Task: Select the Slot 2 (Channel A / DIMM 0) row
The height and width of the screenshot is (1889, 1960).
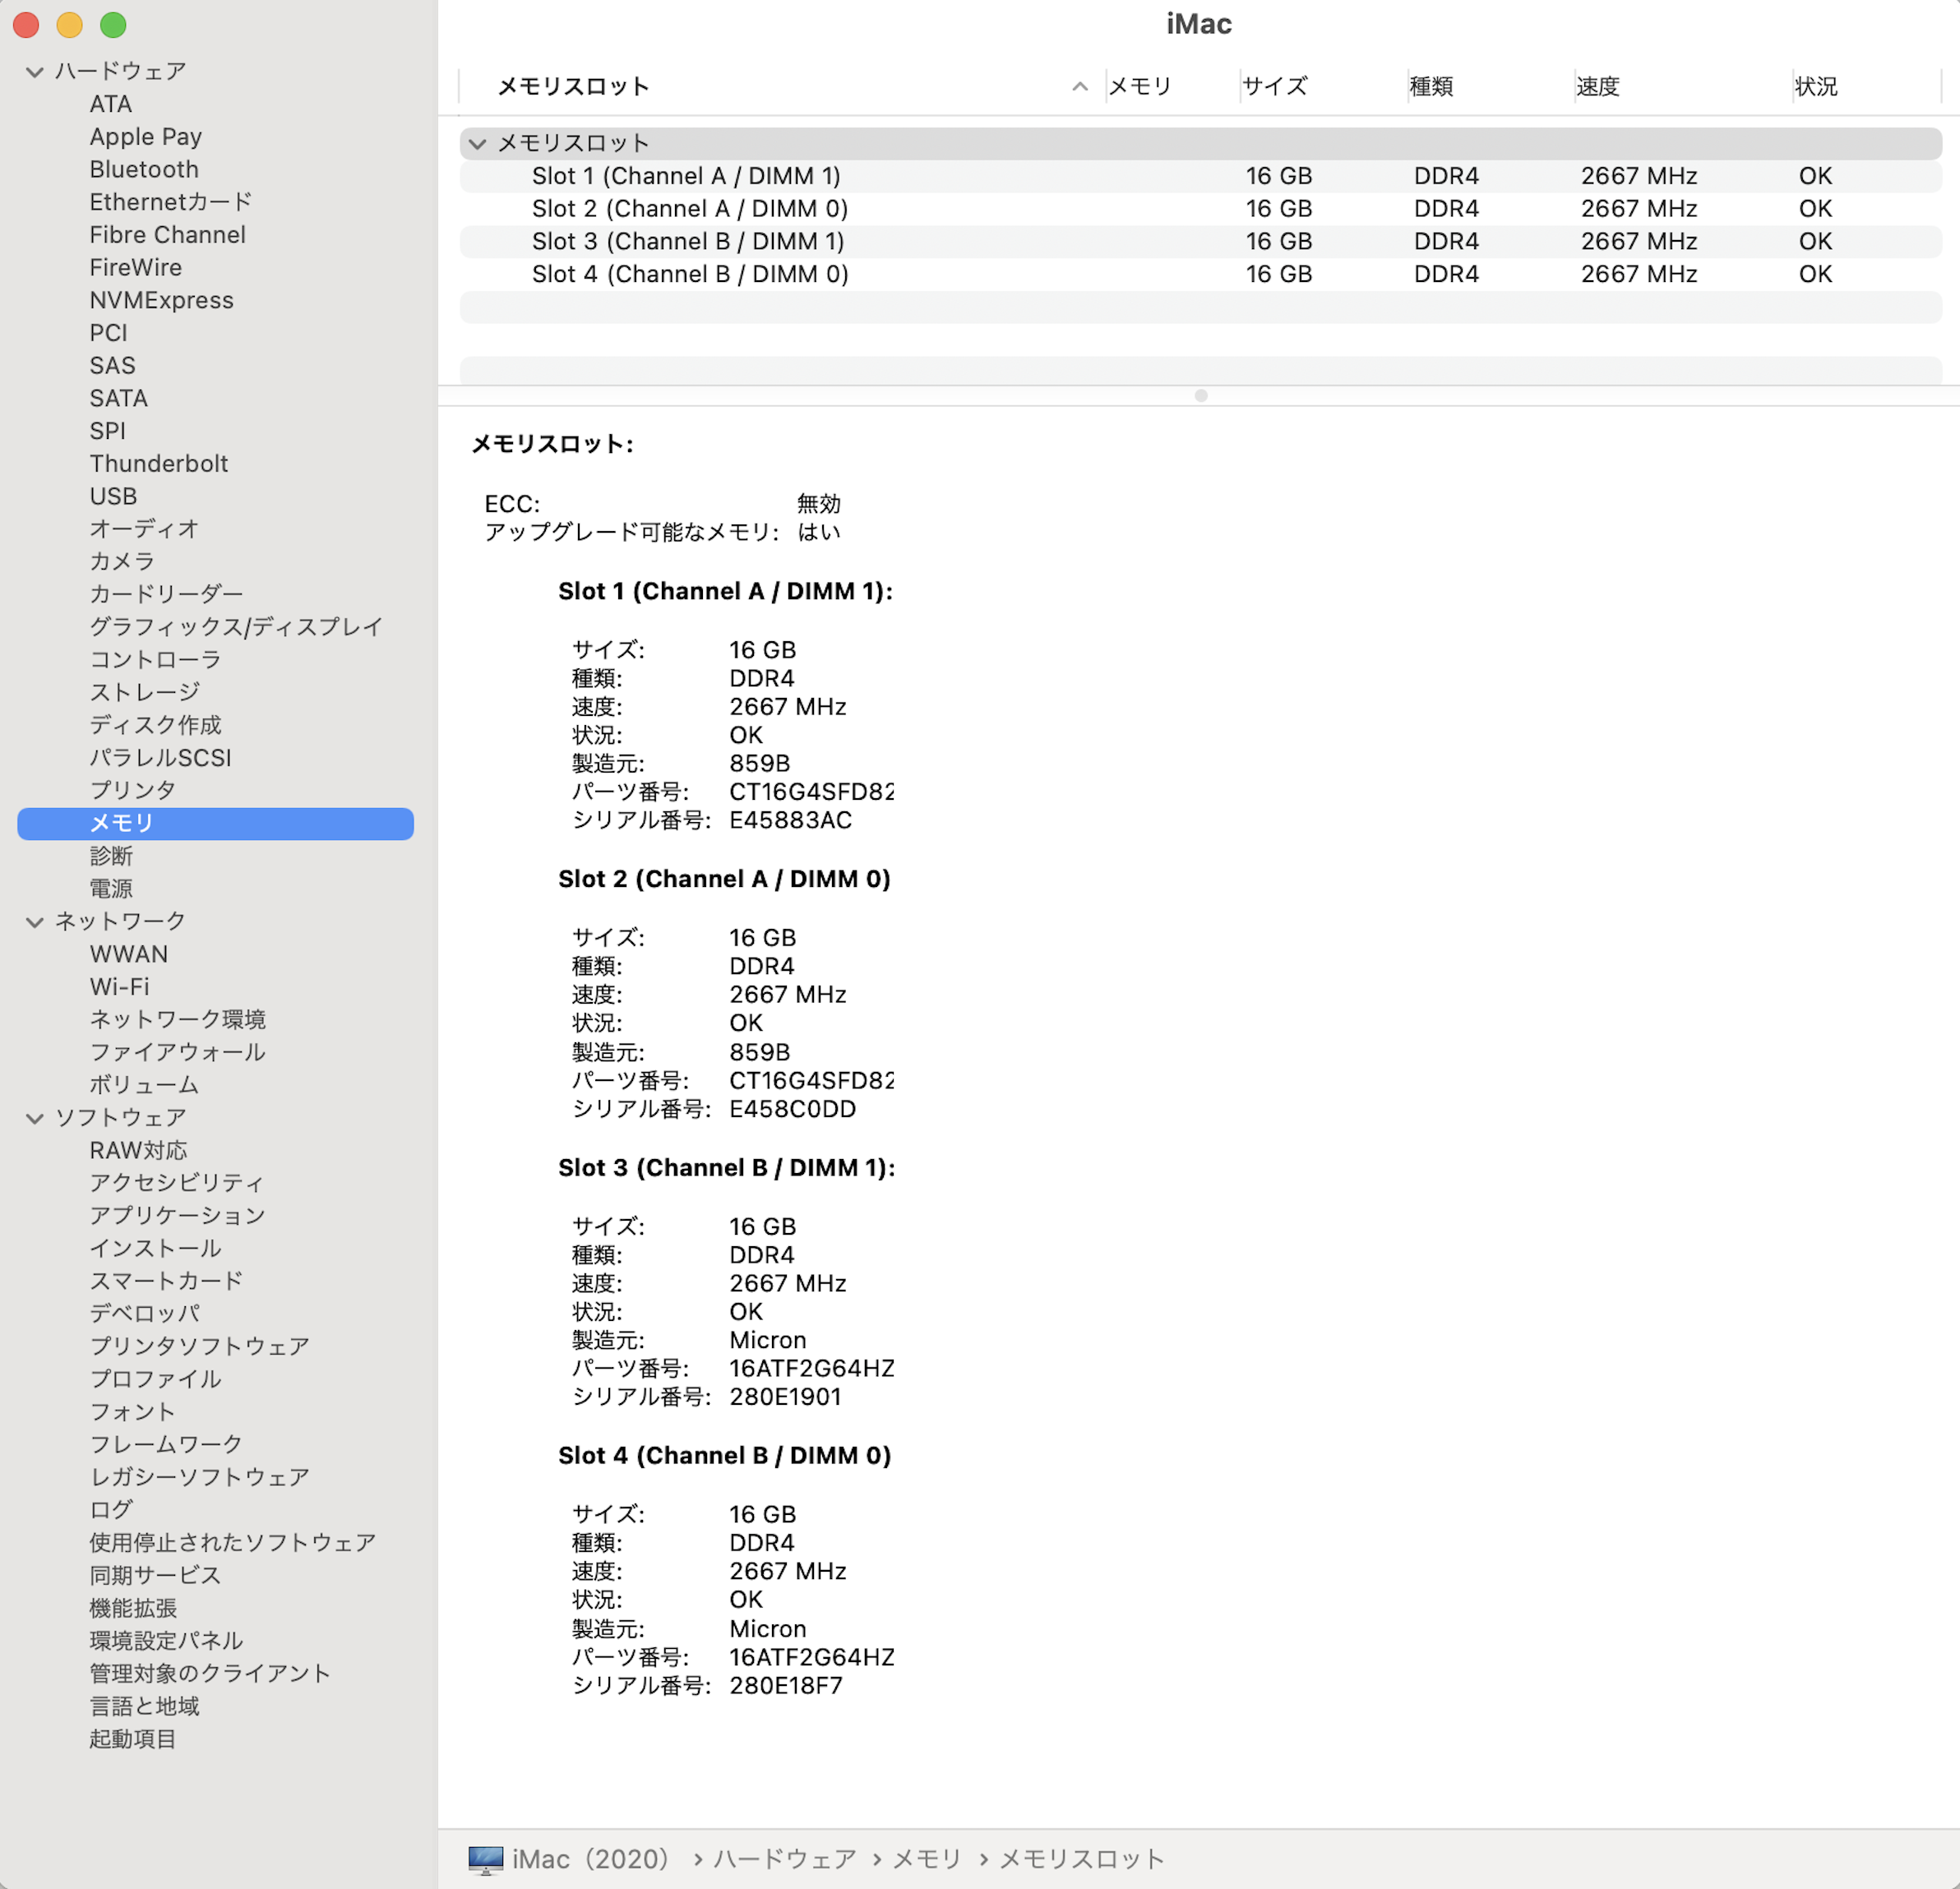Action: pos(1200,209)
